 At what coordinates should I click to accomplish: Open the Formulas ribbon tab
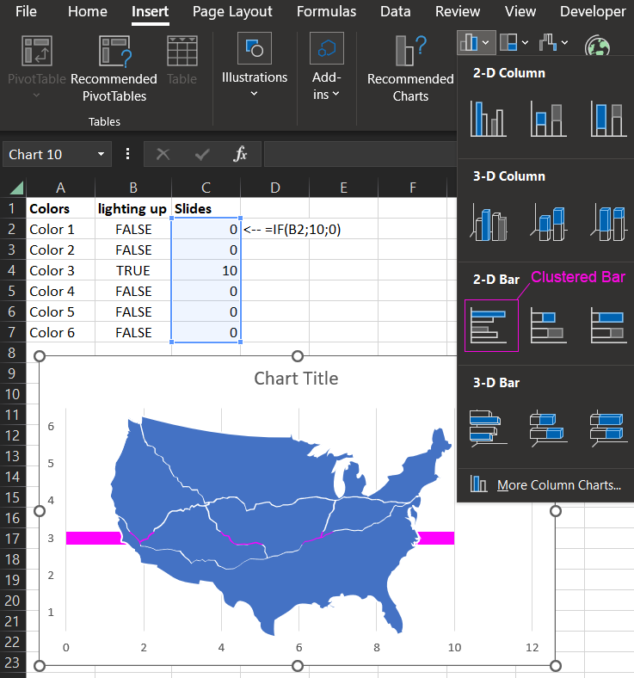326,12
